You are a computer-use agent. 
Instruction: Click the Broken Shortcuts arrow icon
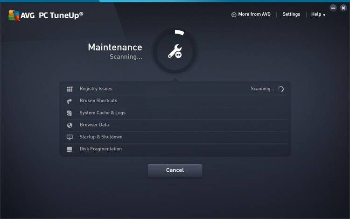(70, 101)
